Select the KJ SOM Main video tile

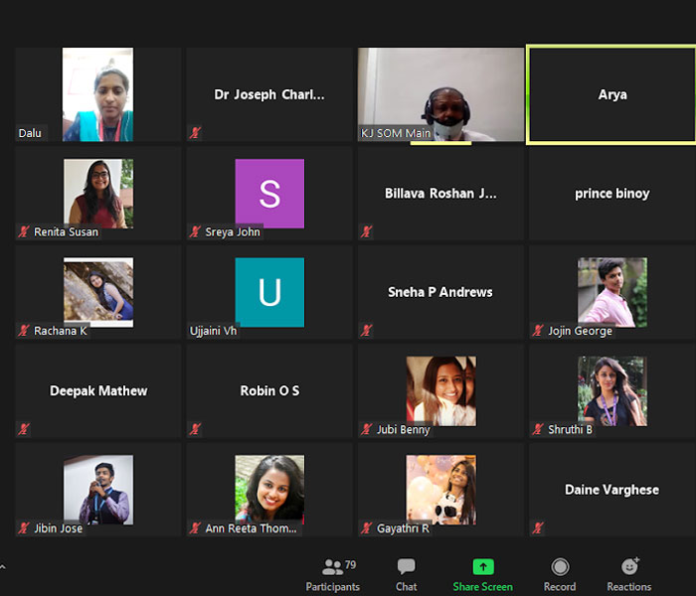(440, 94)
